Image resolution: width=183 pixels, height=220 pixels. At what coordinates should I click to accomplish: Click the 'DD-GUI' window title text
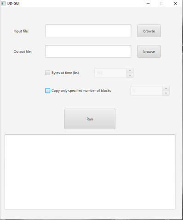pyautogui.click(x=13, y=3)
